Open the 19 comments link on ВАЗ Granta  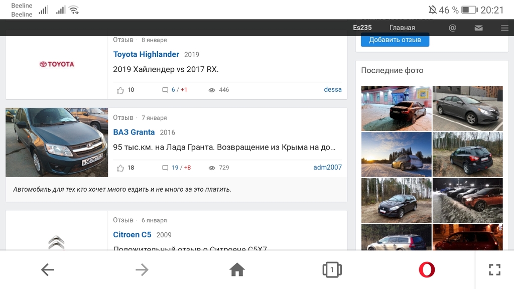[175, 168]
